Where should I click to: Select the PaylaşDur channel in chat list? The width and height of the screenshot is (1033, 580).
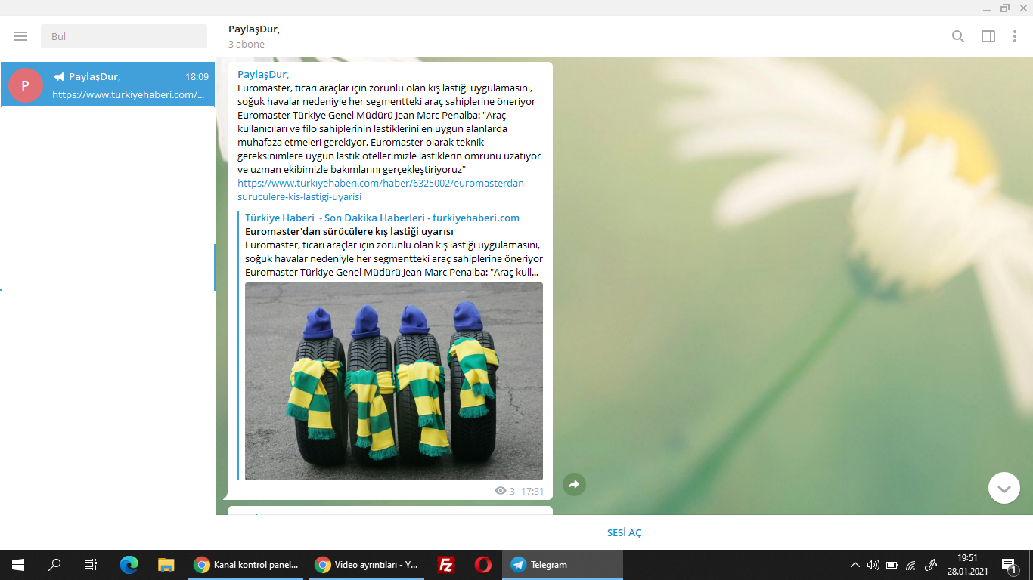[x=107, y=85]
